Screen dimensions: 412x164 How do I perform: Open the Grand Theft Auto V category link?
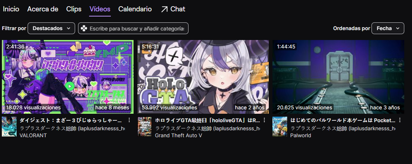[179, 135]
